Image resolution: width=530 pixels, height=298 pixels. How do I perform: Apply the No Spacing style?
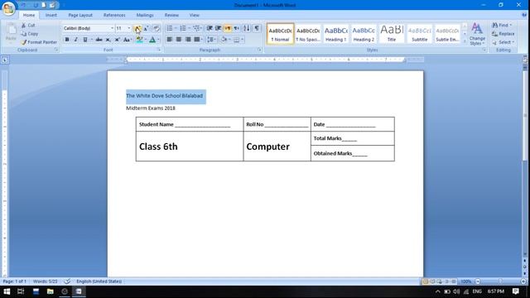click(308, 33)
